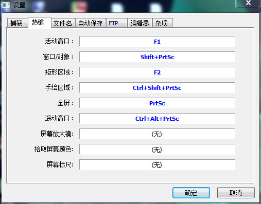Click the 手绘区域 label text

[59, 87]
